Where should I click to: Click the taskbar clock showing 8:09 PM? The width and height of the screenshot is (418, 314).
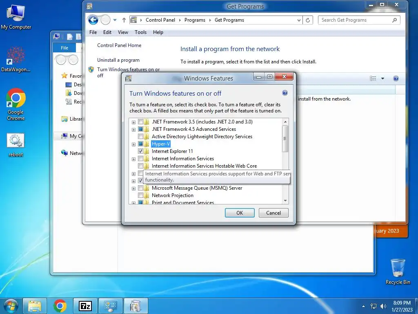(x=402, y=303)
